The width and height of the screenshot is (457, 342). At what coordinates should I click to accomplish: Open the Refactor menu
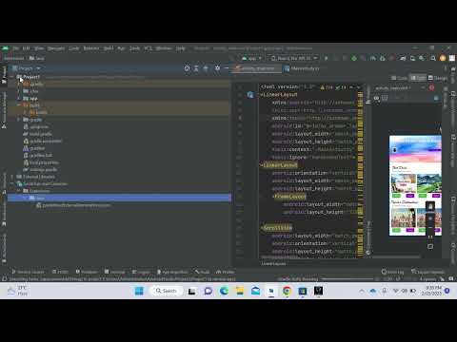[x=91, y=48]
